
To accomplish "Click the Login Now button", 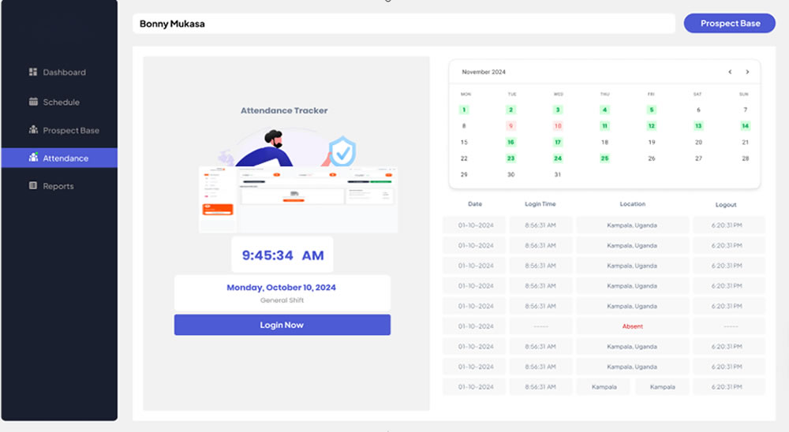I will [282, 325].
